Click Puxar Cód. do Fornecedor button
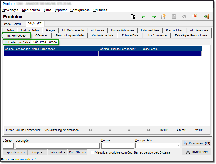216x164 pixels. 23,130
